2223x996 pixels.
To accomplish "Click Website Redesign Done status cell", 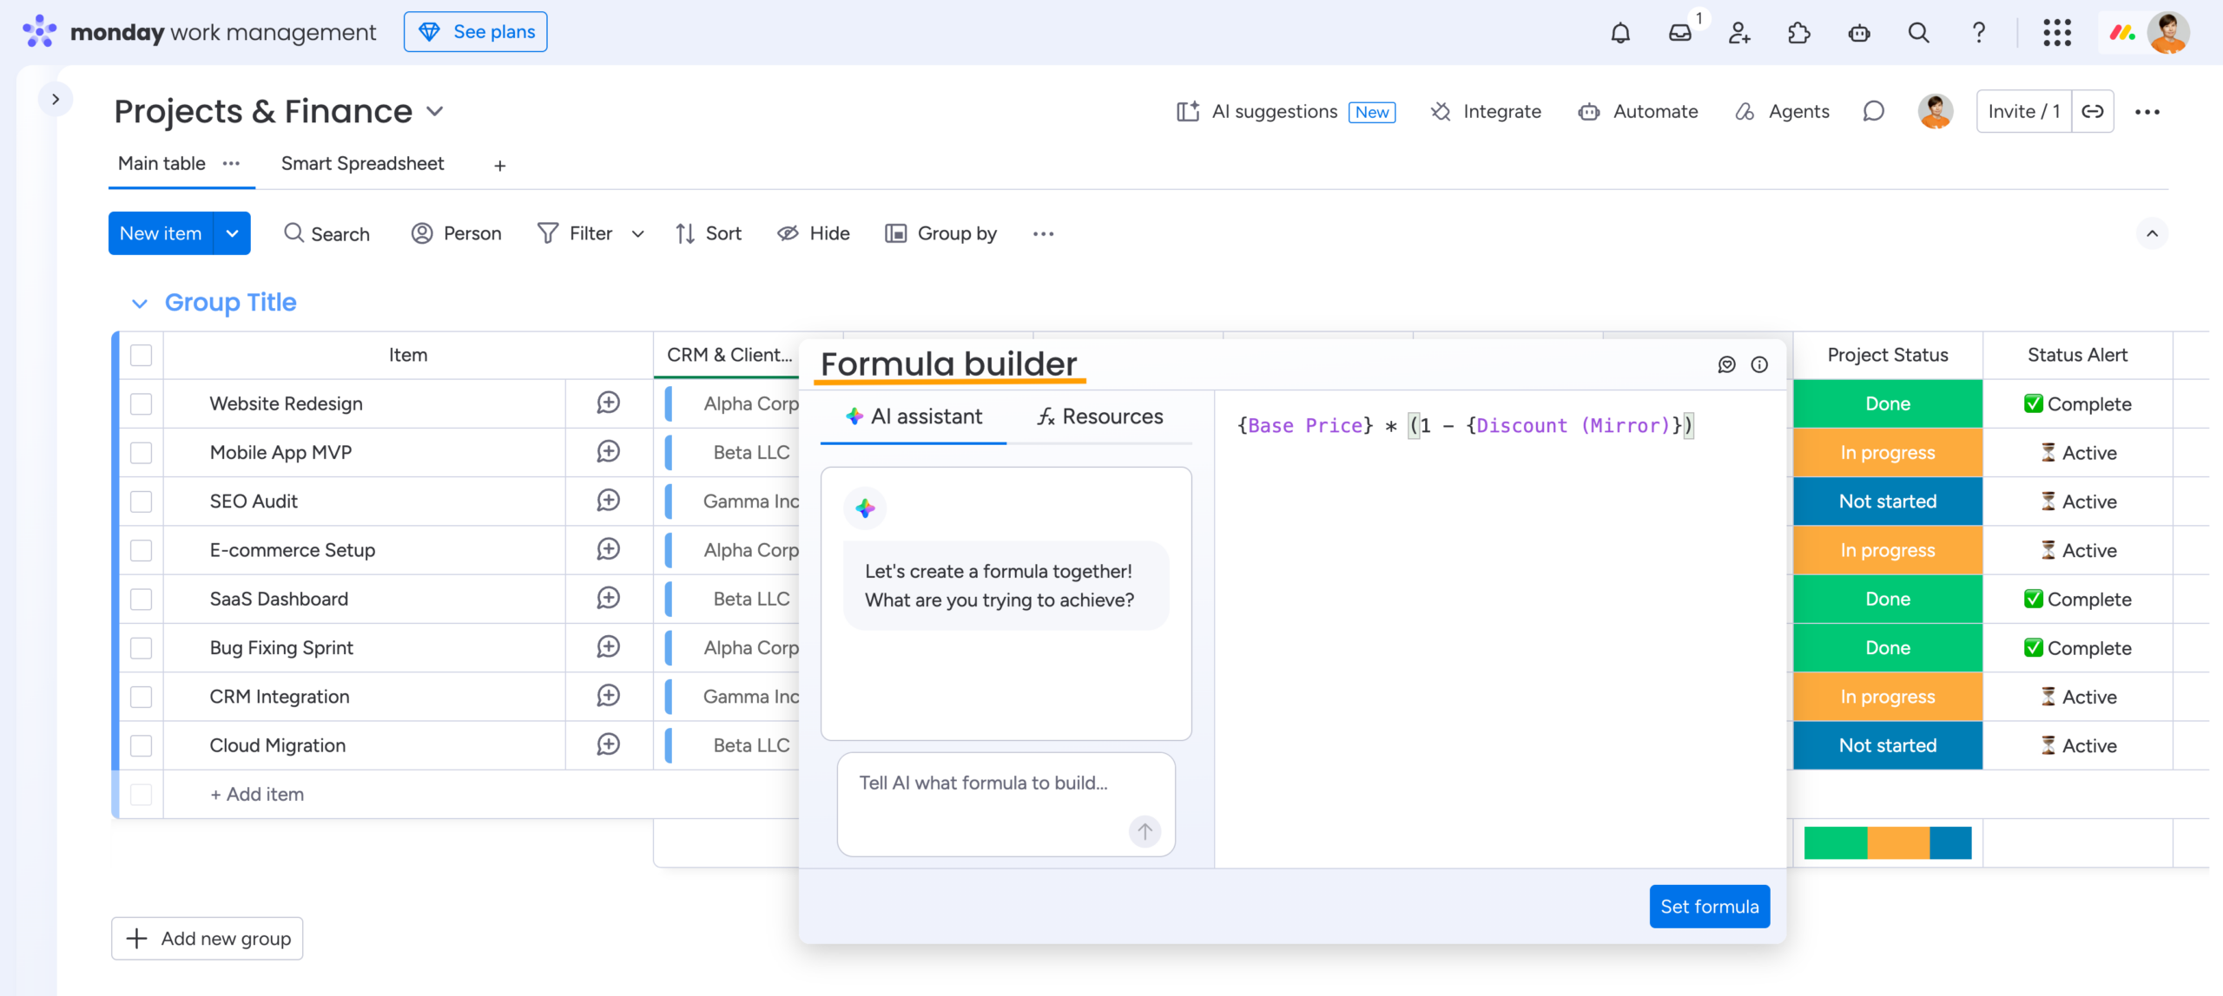I will tap(1888, 403).
